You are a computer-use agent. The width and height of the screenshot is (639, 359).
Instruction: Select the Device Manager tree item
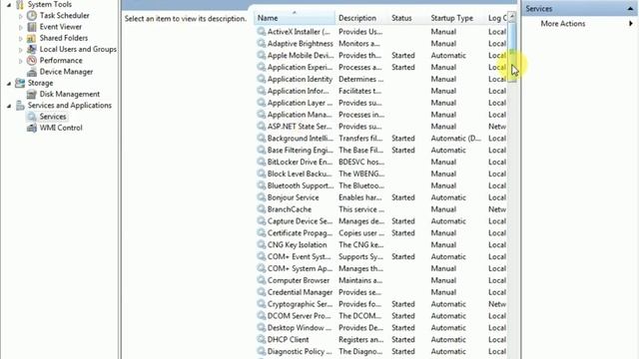tap(66, 72)
